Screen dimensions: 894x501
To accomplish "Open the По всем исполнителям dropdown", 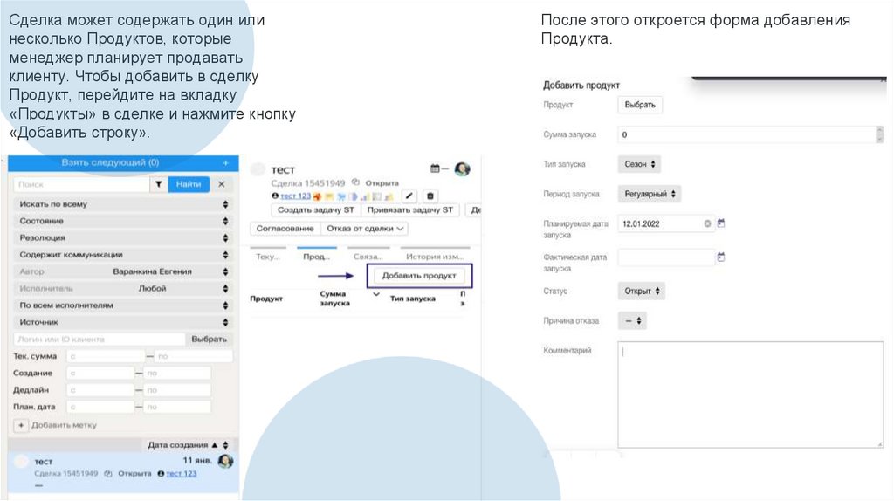I will coord(124,305).
